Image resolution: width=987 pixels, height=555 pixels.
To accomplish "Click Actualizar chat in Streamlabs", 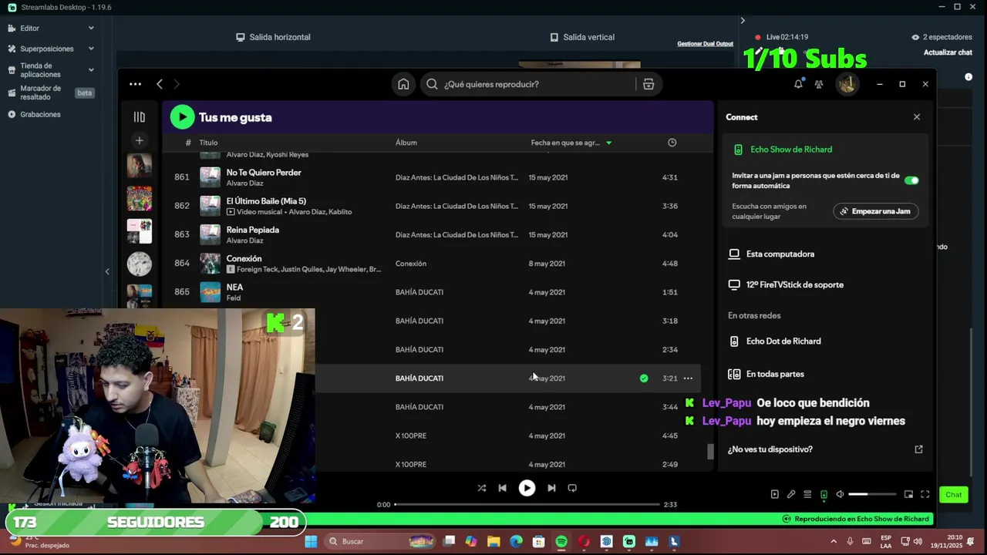I will [948, 52].
